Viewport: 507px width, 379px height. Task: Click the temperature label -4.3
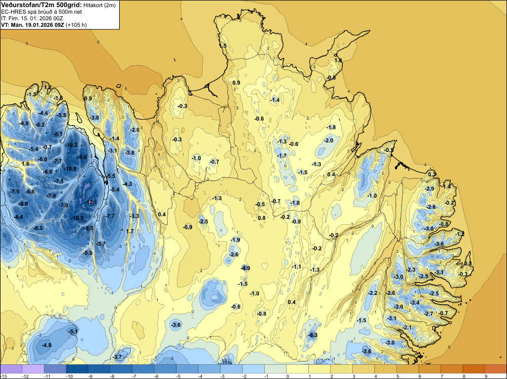(127, 184)
